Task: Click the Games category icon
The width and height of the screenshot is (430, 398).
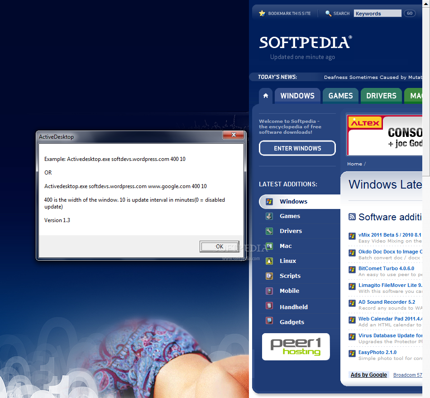Action: click(x=269, y=216)
